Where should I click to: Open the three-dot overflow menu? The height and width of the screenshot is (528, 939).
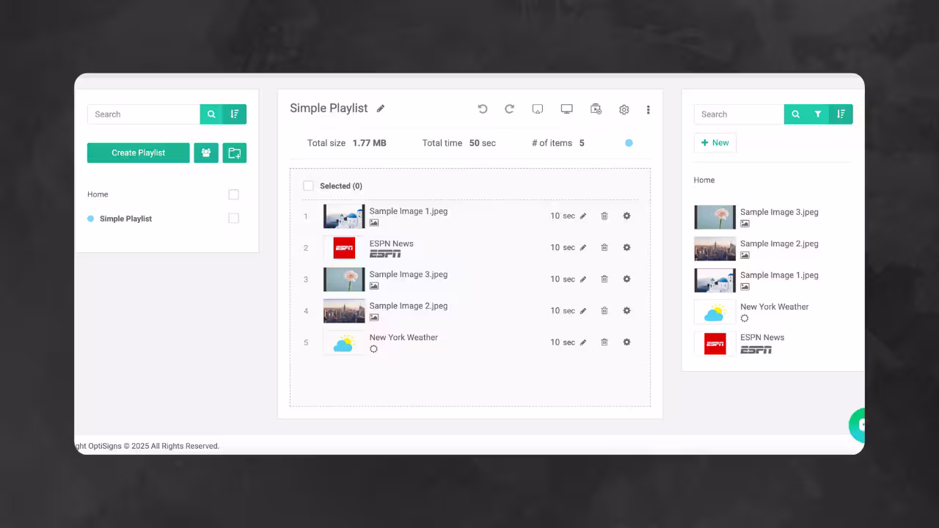coord(648,109)
